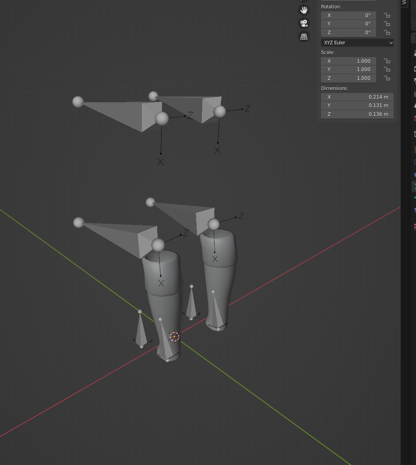Screen dimensions: 416x465
Task: Lock the Rotation X value
Action: 387,15
